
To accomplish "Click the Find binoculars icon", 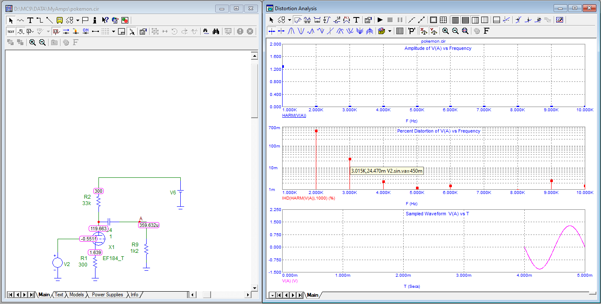I will (x=216, y=31).
